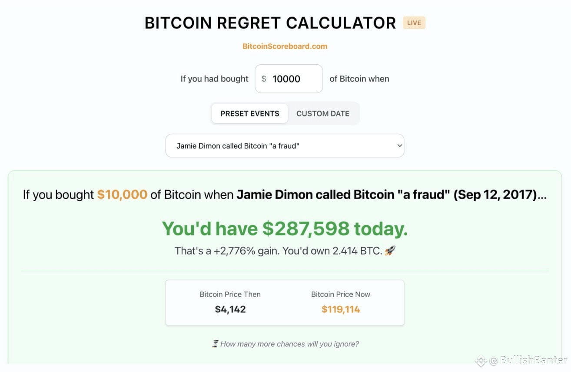Click the highlighted $10,000 amount in the summary

point(123,194)
